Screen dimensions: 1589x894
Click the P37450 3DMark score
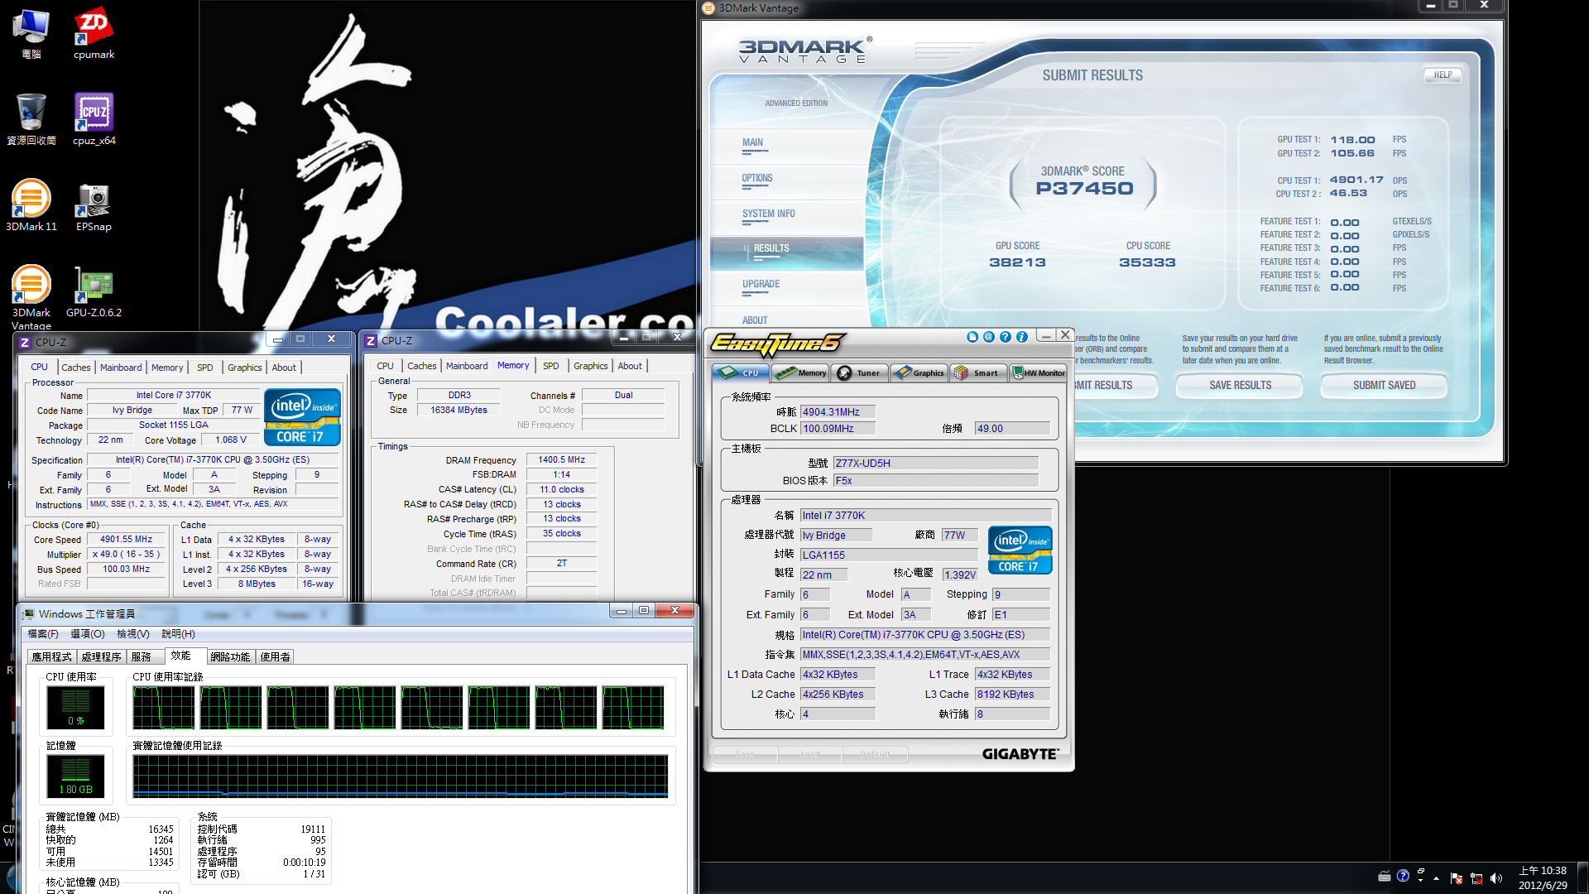(x=1084, y=189)
